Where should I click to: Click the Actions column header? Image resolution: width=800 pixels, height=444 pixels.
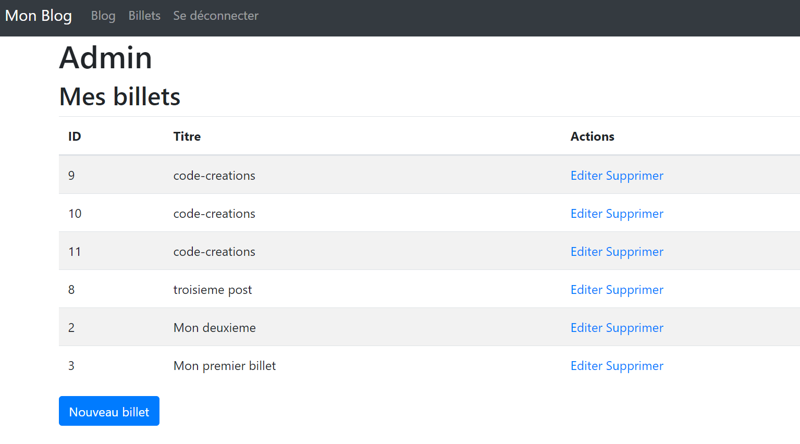[x=592, y=137]
